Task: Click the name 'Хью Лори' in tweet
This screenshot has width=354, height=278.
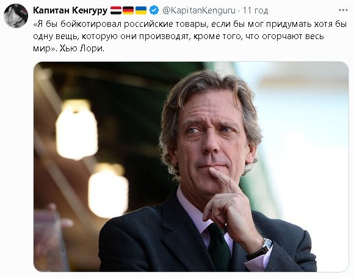Action: pos(82,48)
